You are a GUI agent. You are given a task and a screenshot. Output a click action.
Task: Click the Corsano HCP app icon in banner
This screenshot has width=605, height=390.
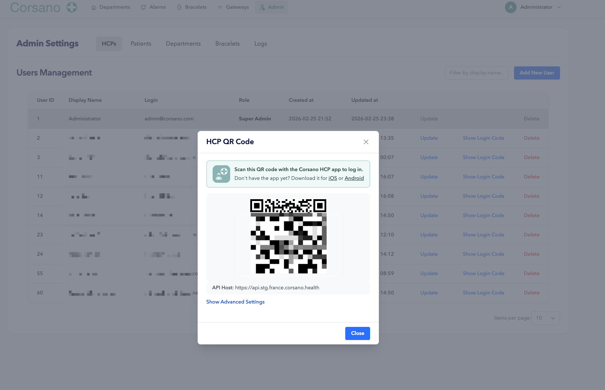221,174
